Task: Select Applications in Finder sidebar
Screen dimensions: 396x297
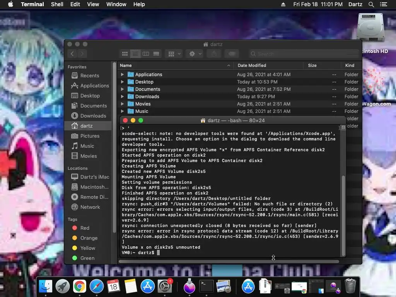Action: (88, 85)
